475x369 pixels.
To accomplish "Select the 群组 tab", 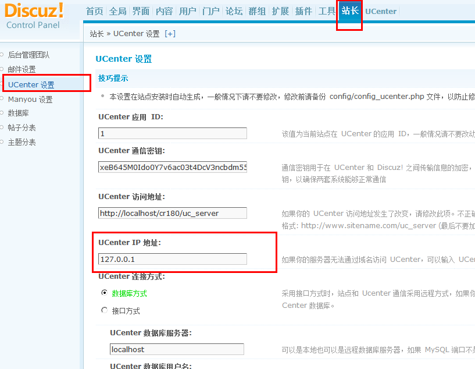I will tap(257, 11).
